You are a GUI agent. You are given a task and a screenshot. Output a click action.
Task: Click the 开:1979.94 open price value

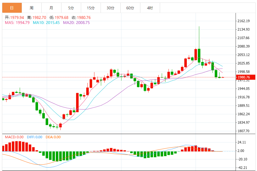14,17
